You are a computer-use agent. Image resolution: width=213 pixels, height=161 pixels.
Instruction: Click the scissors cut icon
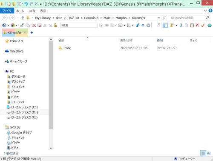(x=181, y=25)
